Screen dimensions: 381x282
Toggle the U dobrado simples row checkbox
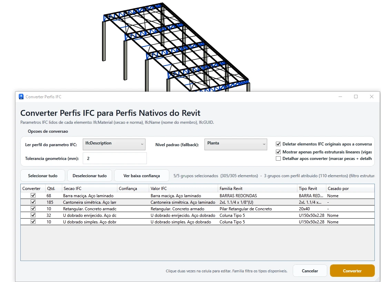[33, 222]
